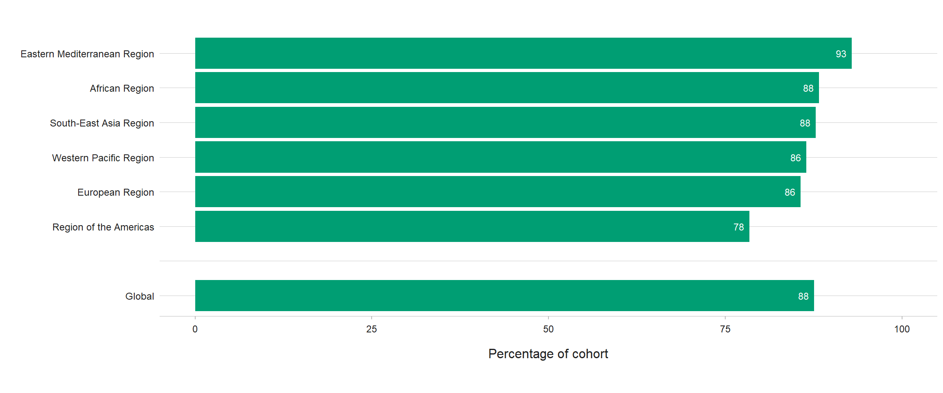Click the Eastern Mediterranean Region bar

(x=523, y=53)
